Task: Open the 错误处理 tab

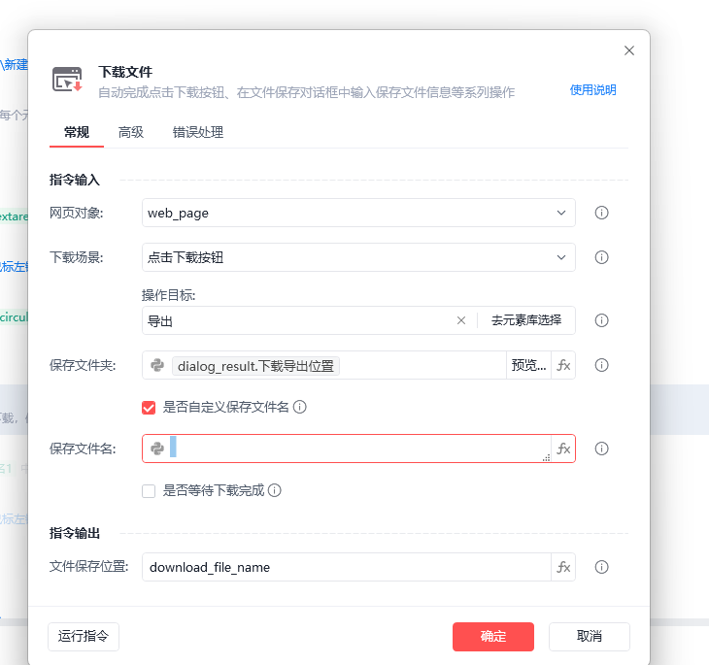Action: [x=198, y=132]
